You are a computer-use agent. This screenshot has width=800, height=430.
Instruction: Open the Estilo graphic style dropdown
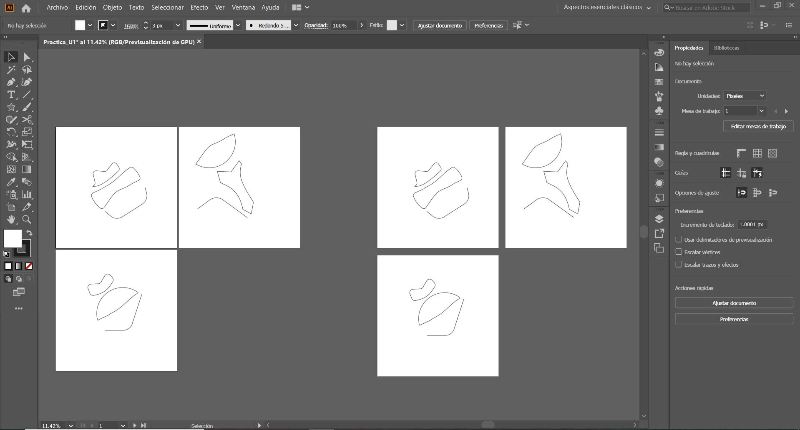(x=402, y=25)
